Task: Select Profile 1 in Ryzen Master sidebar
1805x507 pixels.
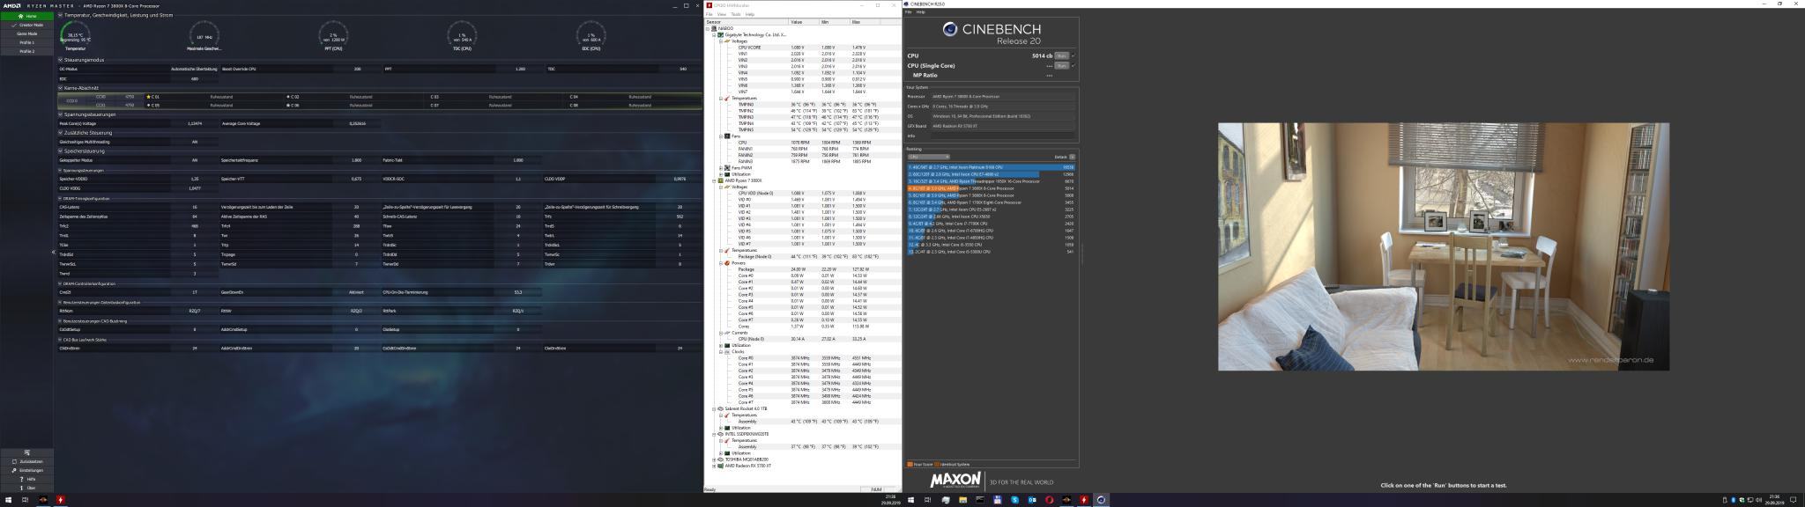Action: click(27, 42)
